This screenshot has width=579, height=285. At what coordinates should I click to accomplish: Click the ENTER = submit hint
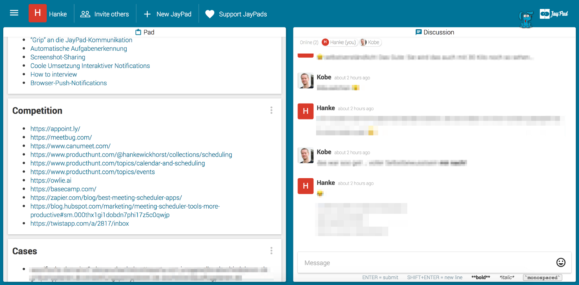point(380,277)
